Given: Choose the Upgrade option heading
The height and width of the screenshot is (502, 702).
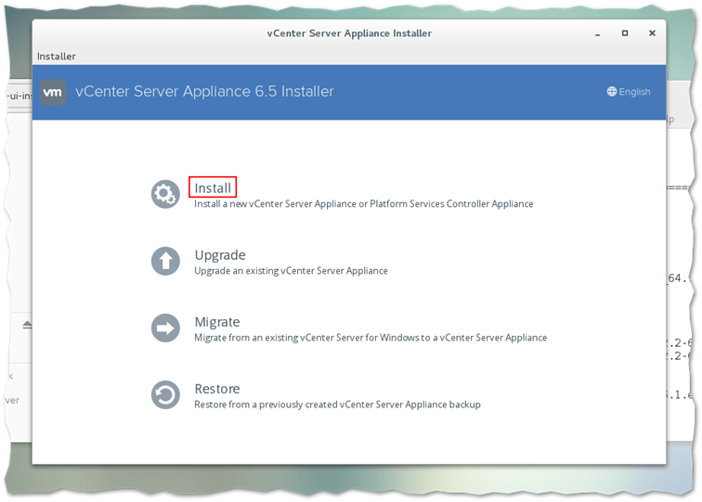Looking at the screenshot, I should click(x=220, y=255).
